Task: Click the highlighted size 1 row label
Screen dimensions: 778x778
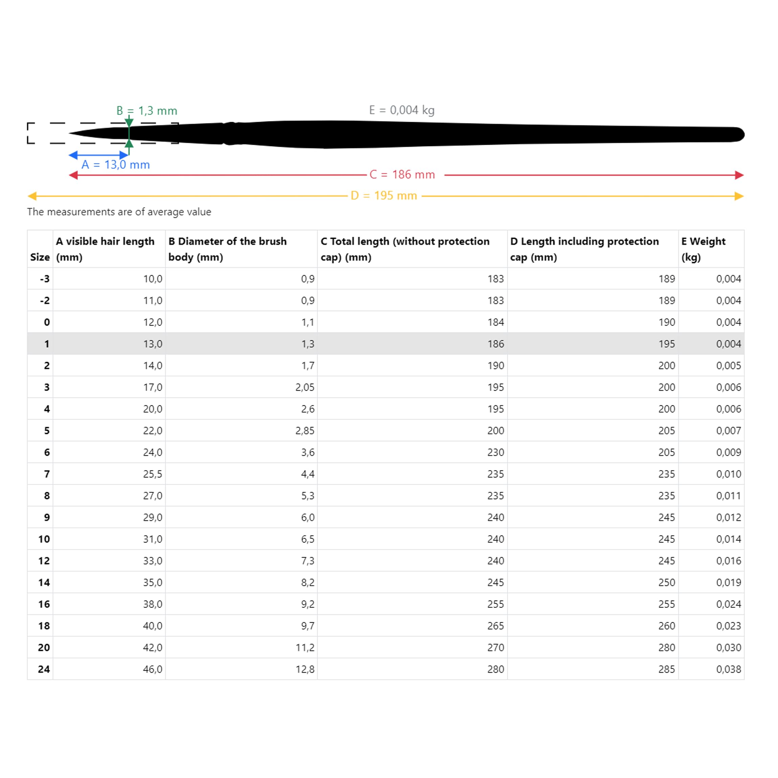Action: [47, 344]
